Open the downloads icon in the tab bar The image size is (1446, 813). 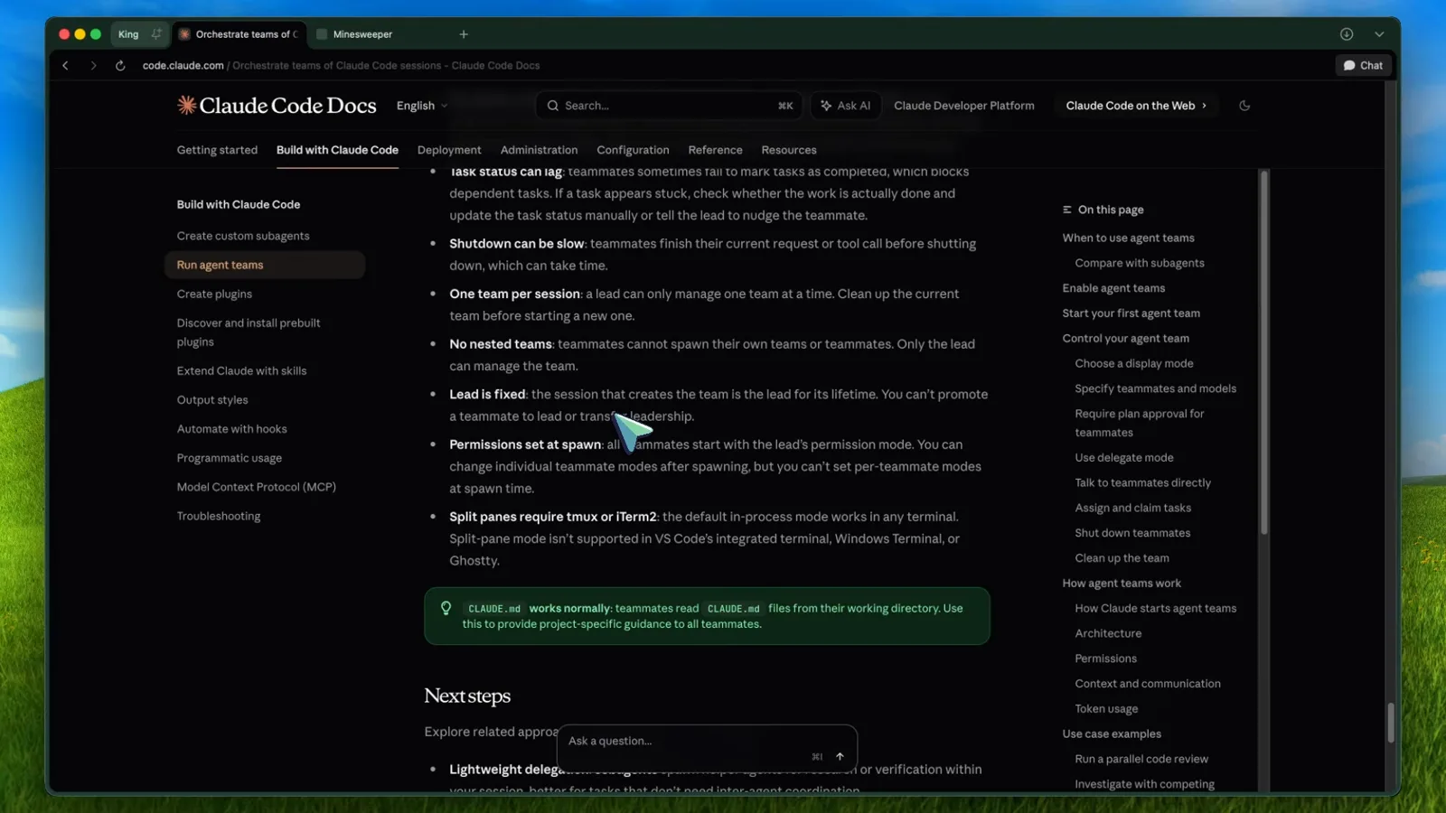[1347, 34]
